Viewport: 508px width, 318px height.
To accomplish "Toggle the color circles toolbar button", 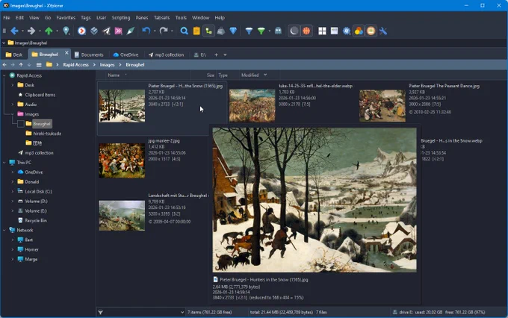I will (x=359, y=31).
